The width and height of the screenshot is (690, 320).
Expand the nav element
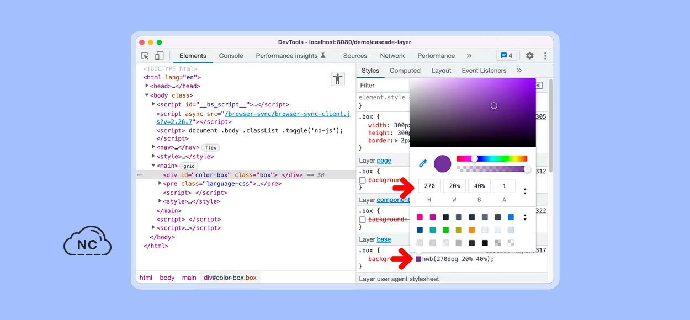pos(153,147)
